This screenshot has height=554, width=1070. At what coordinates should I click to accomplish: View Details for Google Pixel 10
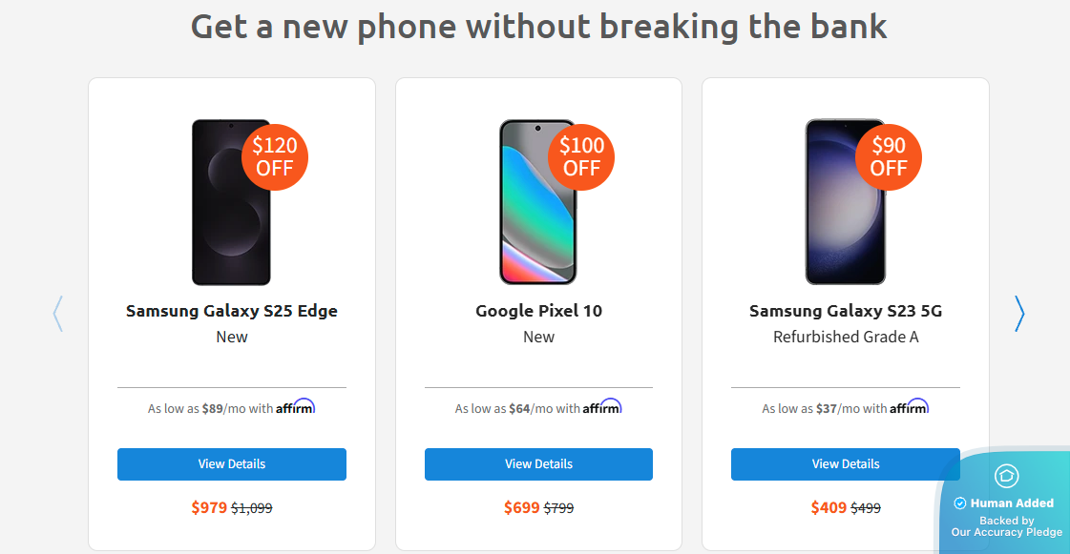[538, 464]
